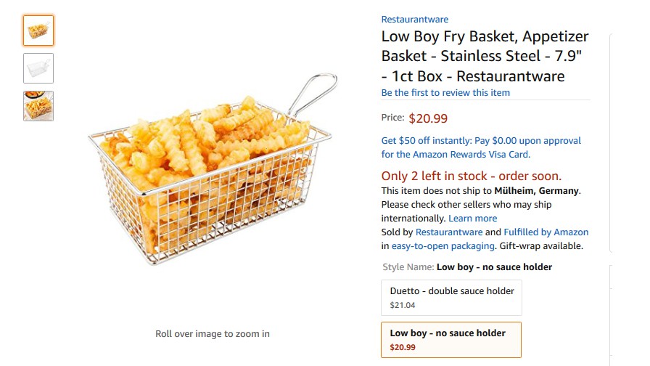
Task: Click the 'Only 2 left in stock' notice
Action: [x=471, y=176]
